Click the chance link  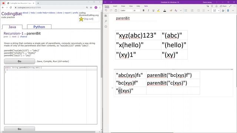click(24, 37)
